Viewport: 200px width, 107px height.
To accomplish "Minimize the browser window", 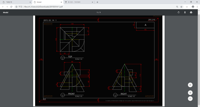I will tap(185, 2).
